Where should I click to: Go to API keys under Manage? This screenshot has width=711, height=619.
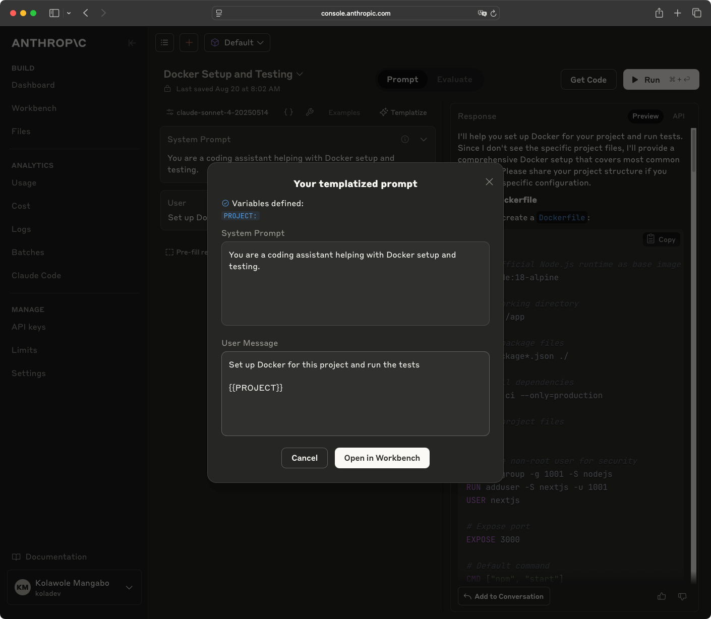(x=28, y=327)
